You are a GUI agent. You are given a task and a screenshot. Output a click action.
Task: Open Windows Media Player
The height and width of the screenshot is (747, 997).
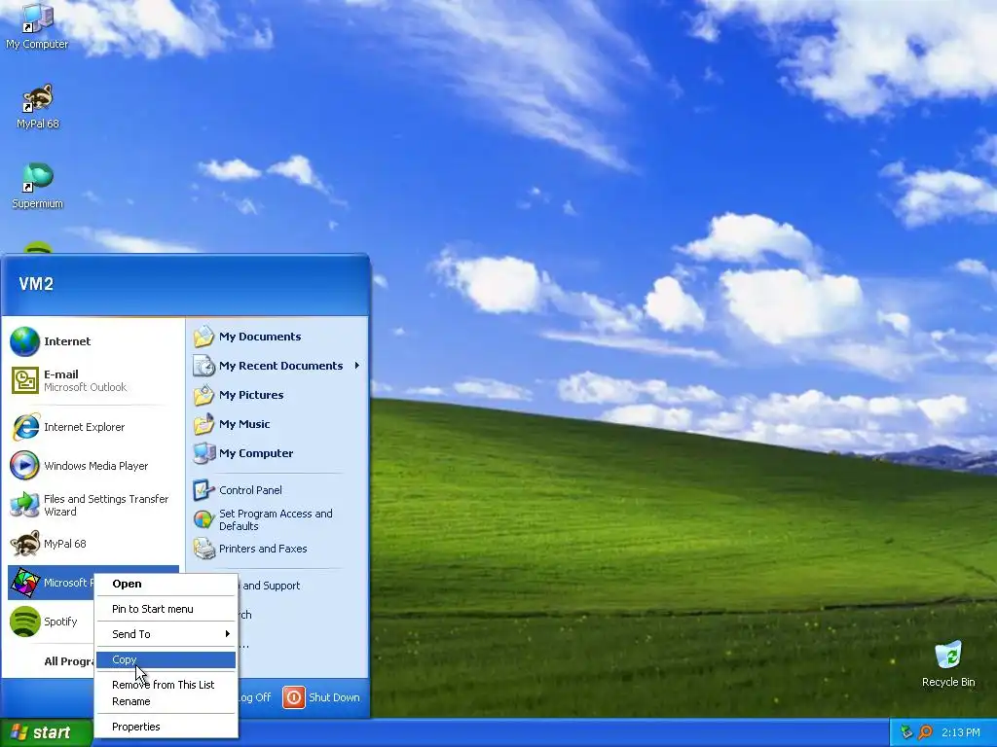point(92,466)
